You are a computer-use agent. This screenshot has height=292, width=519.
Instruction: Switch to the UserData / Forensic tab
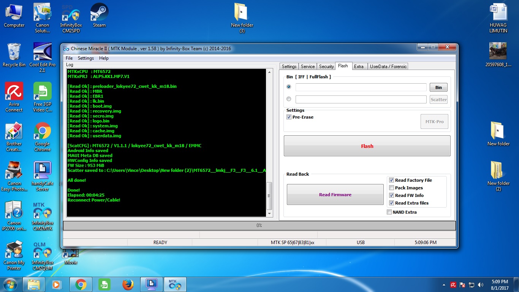tap(388, 66)
